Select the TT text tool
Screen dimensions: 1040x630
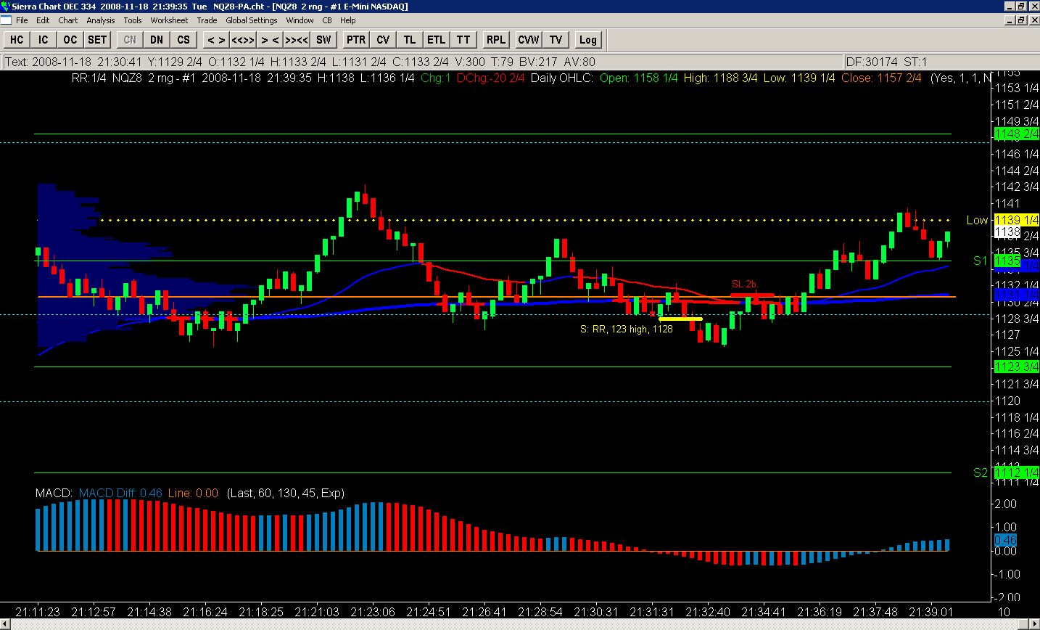tap(463, 40)
